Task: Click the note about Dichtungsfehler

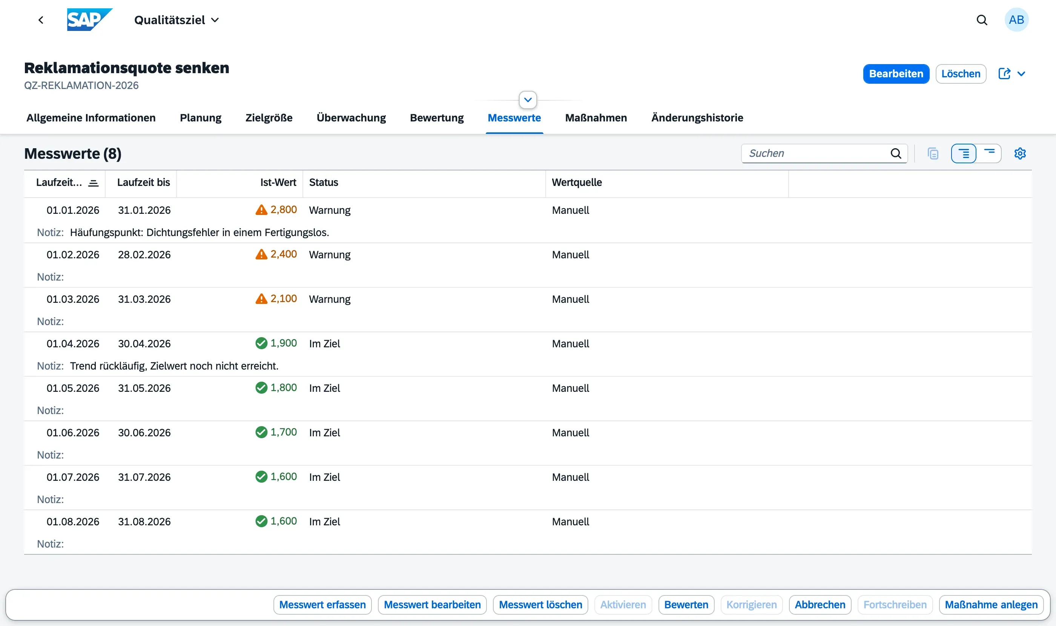Action: tap(199, 232)
